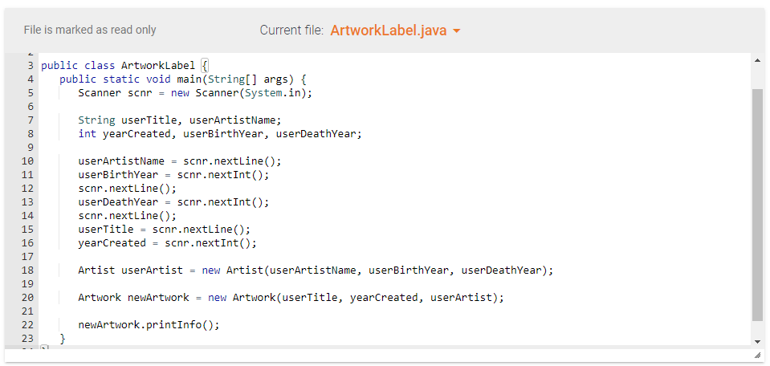The image size is (770, 366).
Task: Click line "String userTitle, userArtistName;"
Action: pyautogui.click(x=180, y=120)
